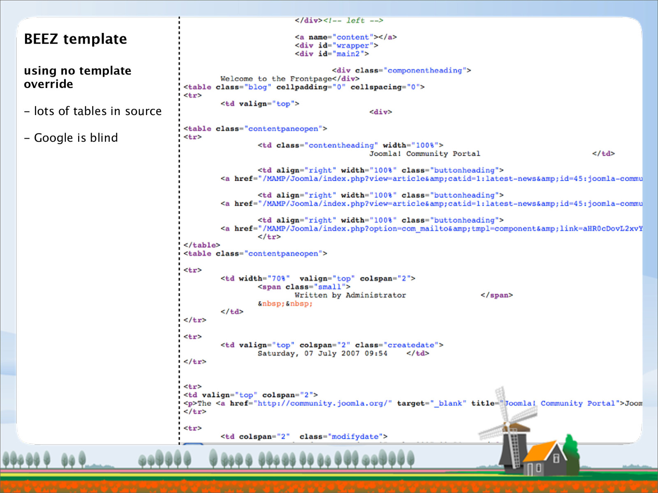The height and width of the screenshot is (493, 658).
Task: Click the '&nbsp;&nbsp;' entity line
Action: (285, 304)
